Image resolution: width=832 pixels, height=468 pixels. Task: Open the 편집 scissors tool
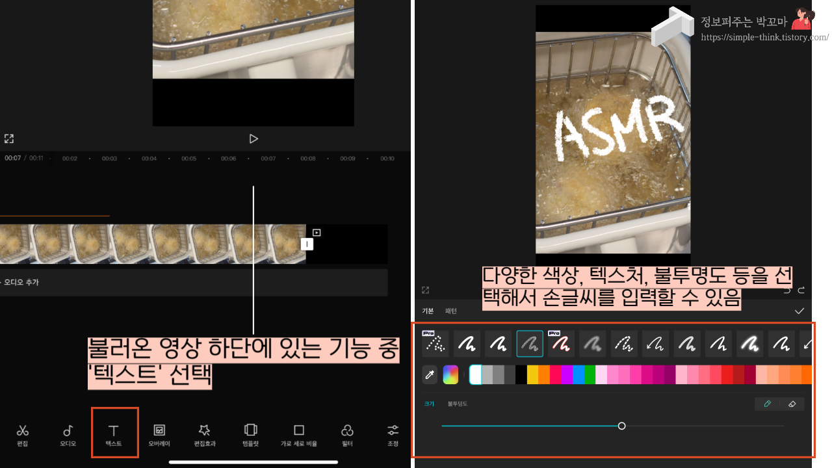point(23,435)
